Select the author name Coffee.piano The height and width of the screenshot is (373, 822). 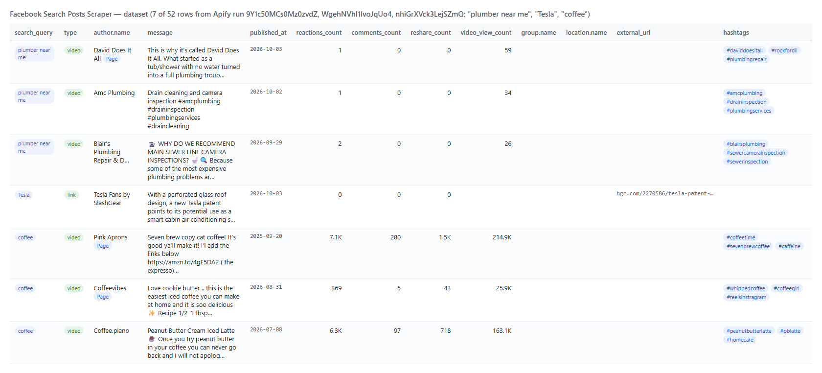point(112,331)
